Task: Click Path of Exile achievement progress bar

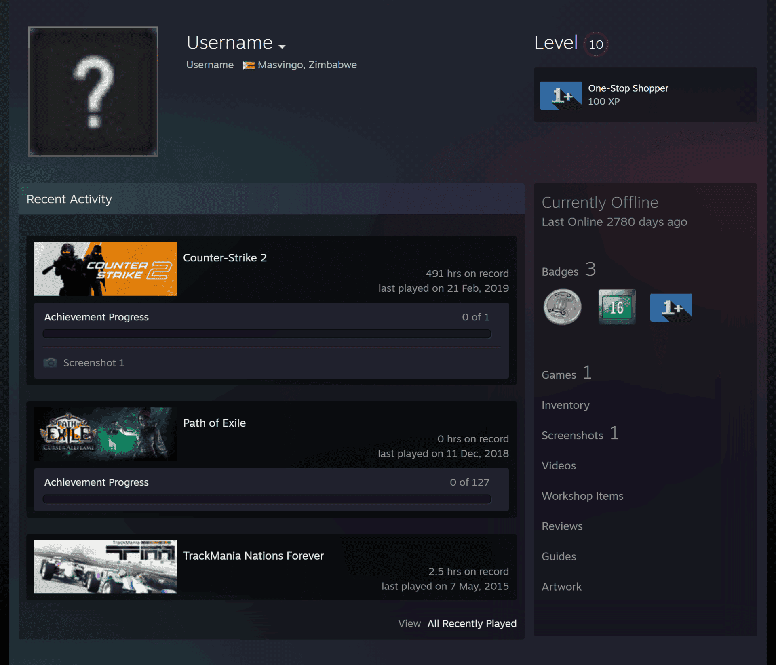Action: (x=267, y=499)
